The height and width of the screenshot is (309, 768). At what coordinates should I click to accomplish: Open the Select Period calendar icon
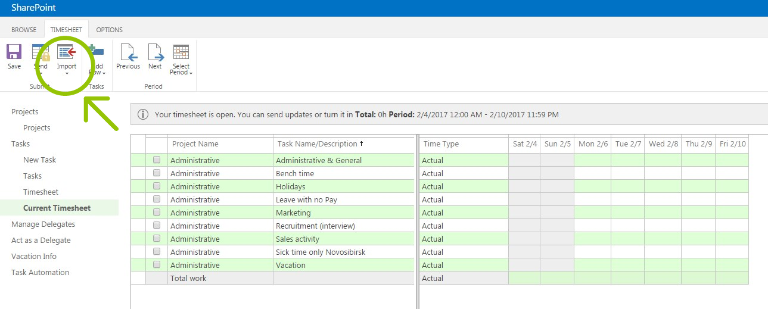[x=181, y=52]
